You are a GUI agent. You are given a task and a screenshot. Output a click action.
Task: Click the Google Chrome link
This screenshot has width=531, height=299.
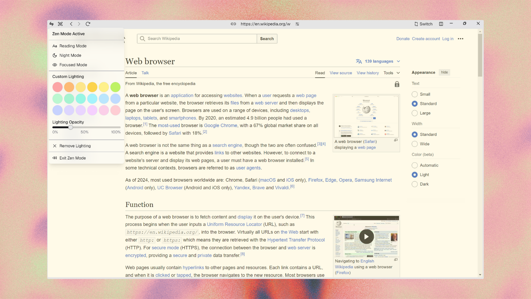[220, 126]
